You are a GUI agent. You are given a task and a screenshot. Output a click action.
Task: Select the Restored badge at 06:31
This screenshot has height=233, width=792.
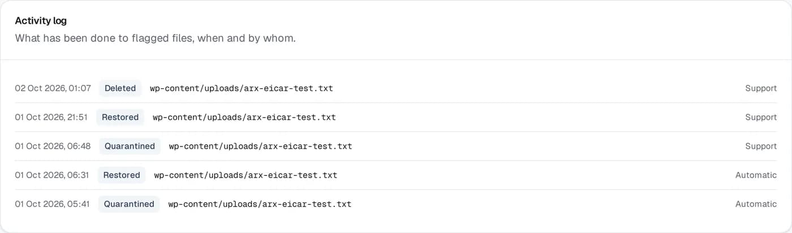(122, 175)
